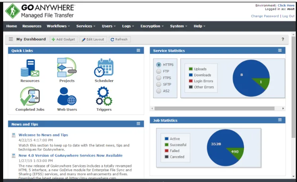Viewport: 297px width, 182px height.
Task: Open the Web Users quick link icon
Action: 67,96
